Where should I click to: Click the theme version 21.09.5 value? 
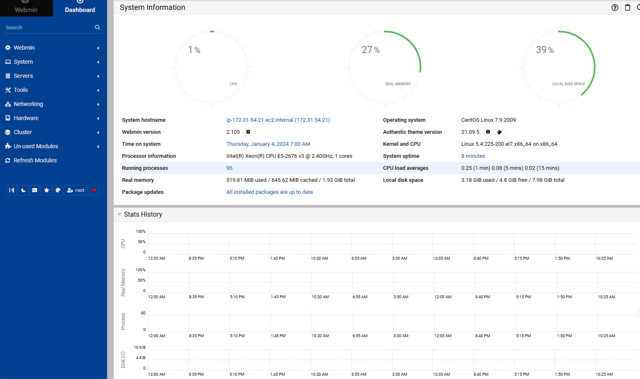point(470,132)
